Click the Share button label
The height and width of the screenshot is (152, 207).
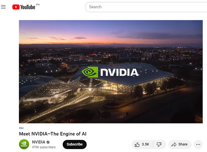point(183,144)
